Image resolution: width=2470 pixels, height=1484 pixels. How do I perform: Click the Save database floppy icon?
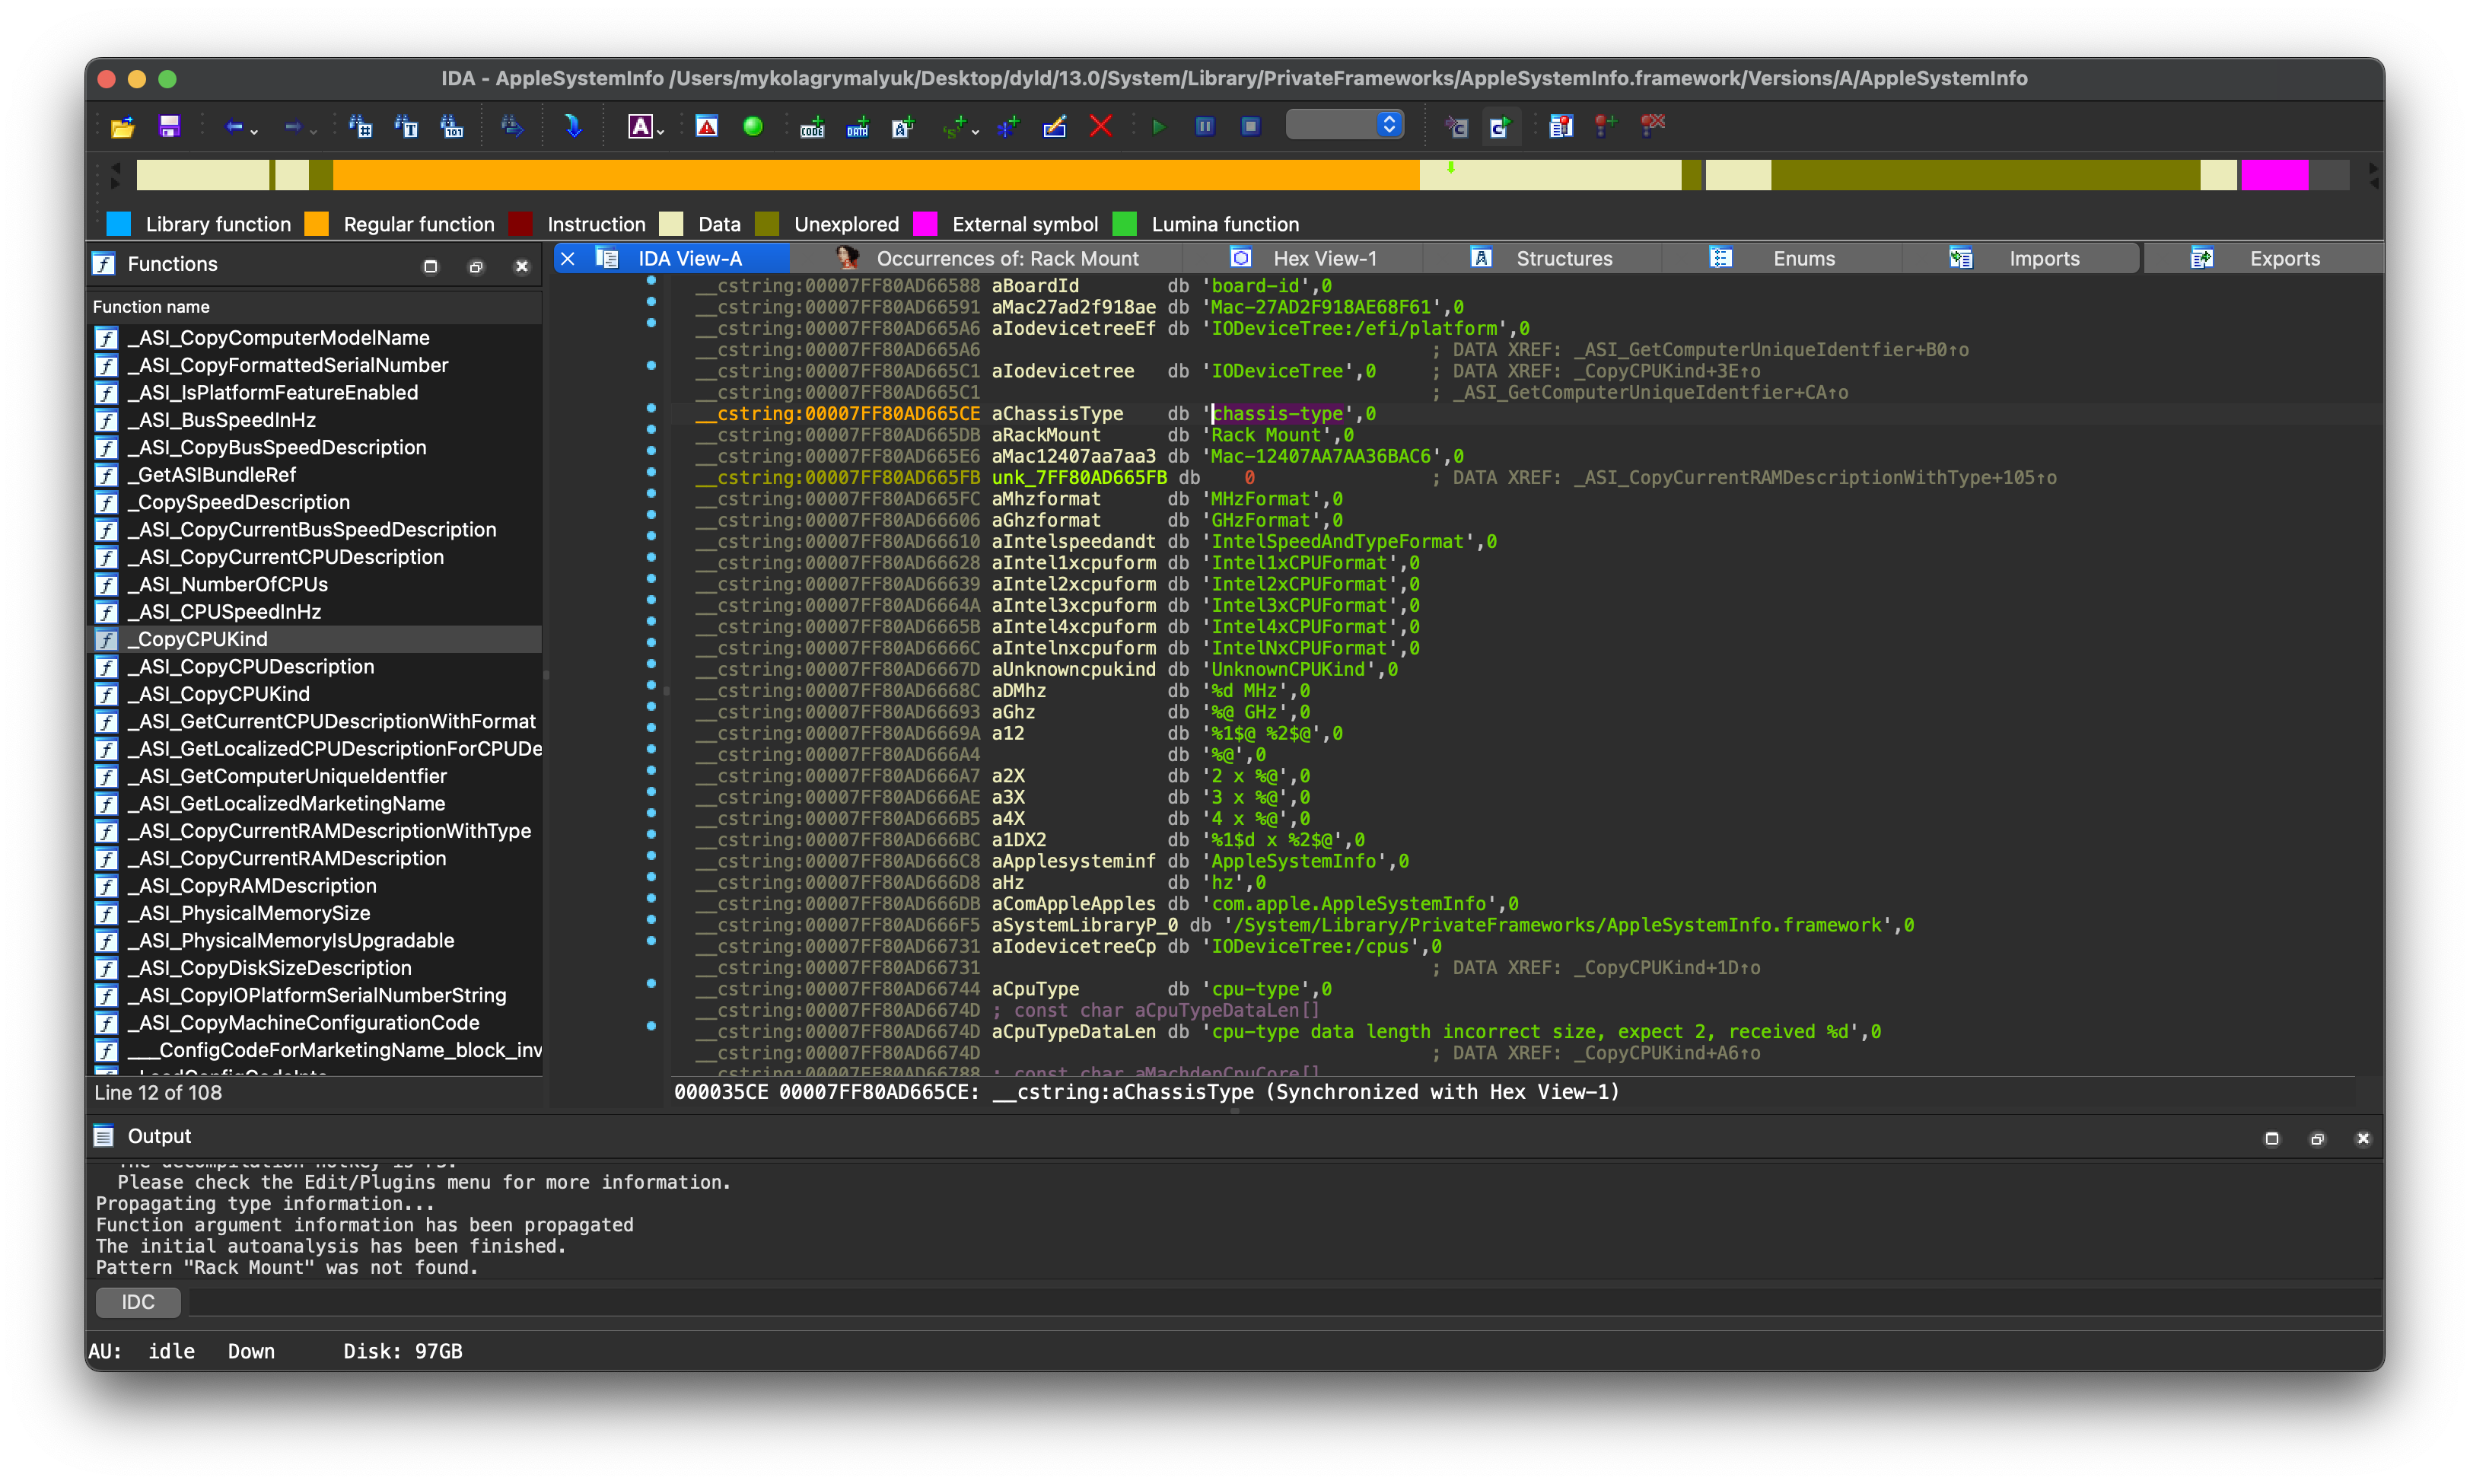click(x=169, y=127)
